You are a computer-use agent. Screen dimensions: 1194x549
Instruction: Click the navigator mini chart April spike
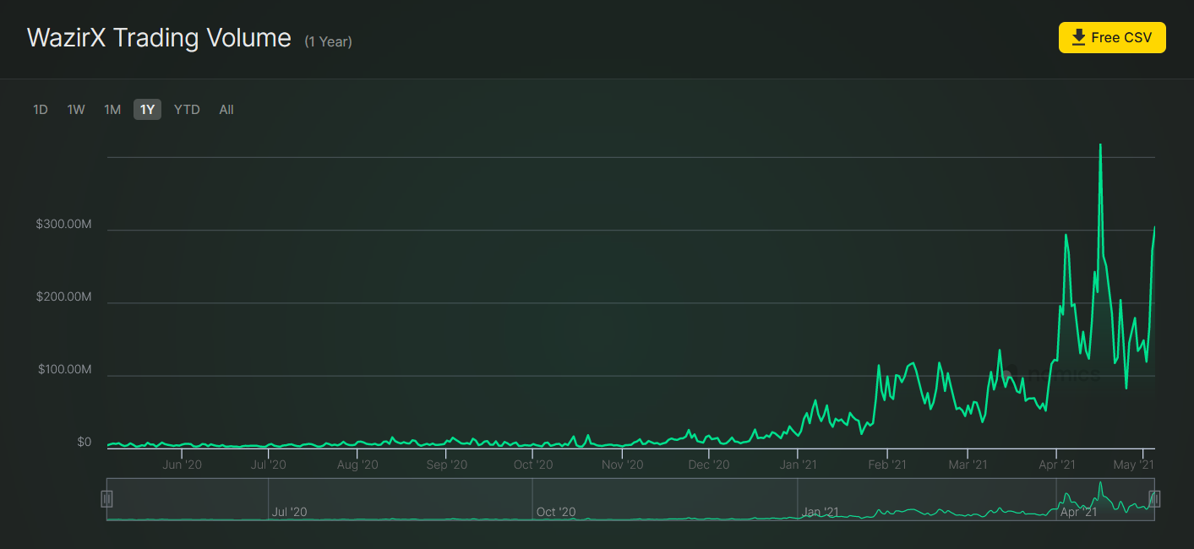(1100, 485)
